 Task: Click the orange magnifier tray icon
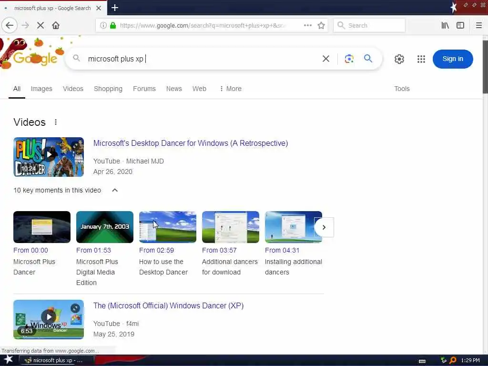coord(453,360)
